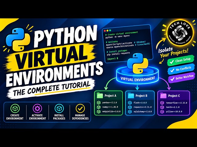The image size is (197, 147).
Task: Click the Tech Love circular channel logo
Action: 180,33
